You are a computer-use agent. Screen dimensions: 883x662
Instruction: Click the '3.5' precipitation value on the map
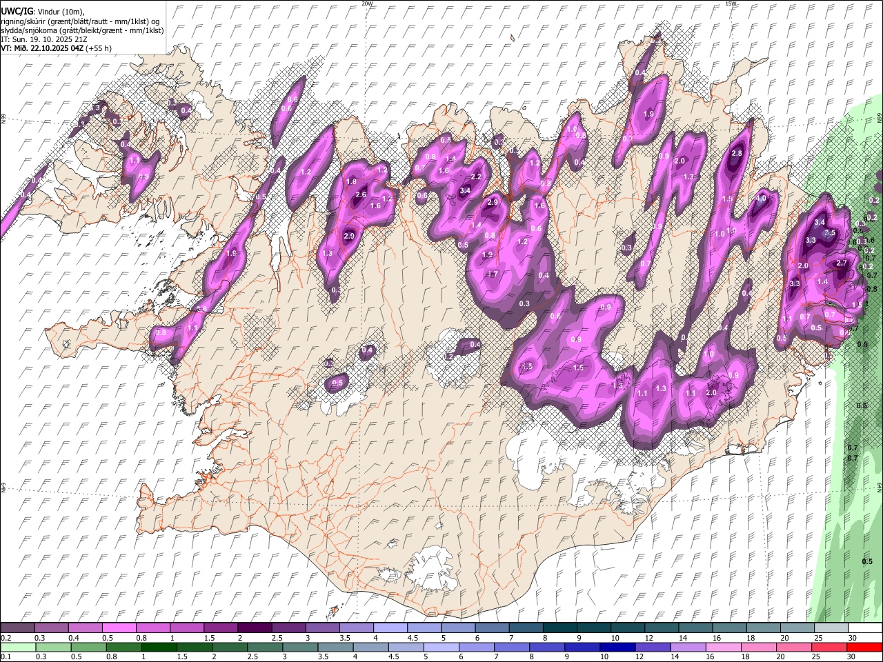coord(830,233)
